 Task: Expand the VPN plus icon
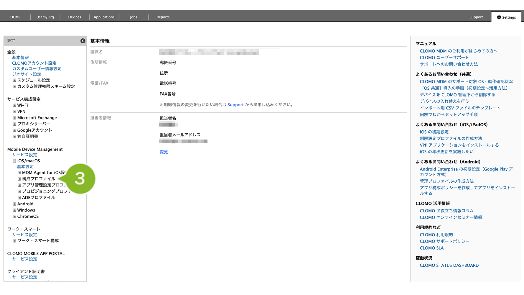(x=14, y=112)
